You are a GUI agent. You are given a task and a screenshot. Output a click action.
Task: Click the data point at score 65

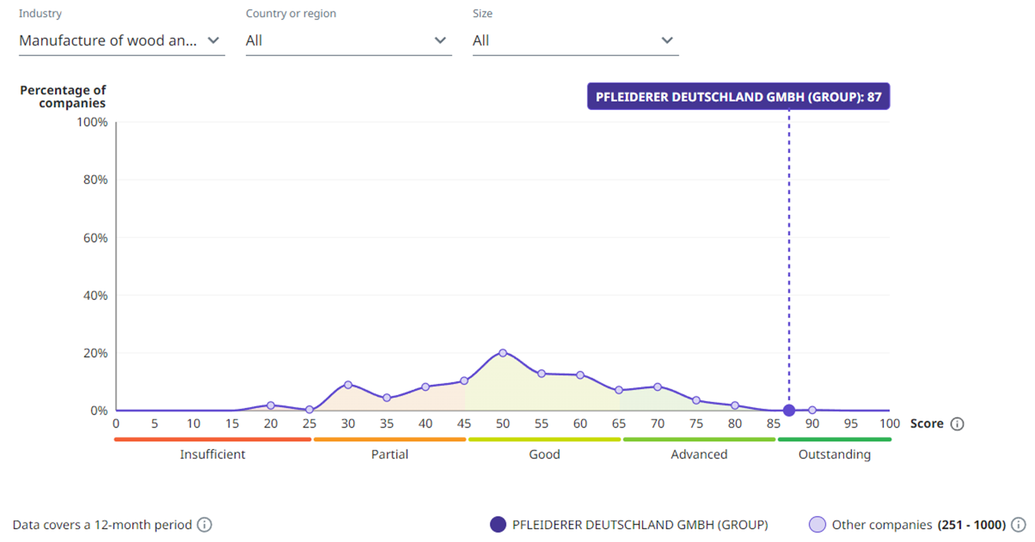[618, 390]
